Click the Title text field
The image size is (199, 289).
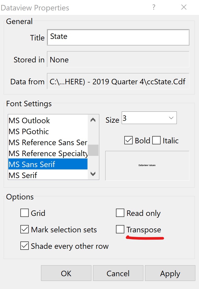click(118, 37)
